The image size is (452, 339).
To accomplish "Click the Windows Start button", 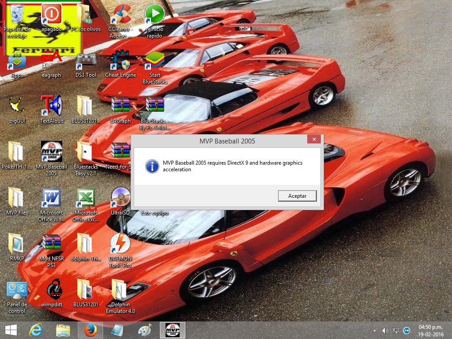I will [x=11, y=330].
